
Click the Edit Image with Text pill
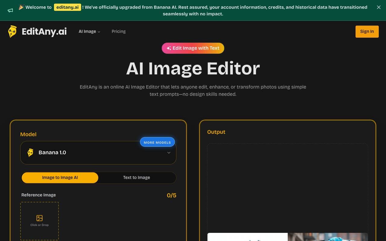pos(193,48)
